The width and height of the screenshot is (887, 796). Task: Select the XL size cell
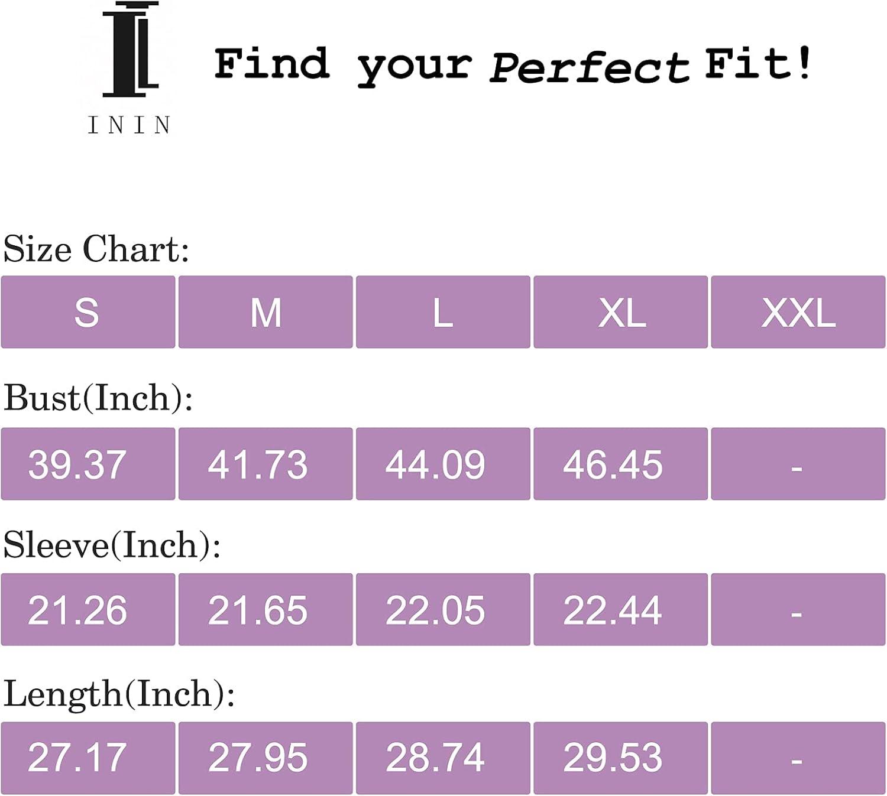point(620,312)
